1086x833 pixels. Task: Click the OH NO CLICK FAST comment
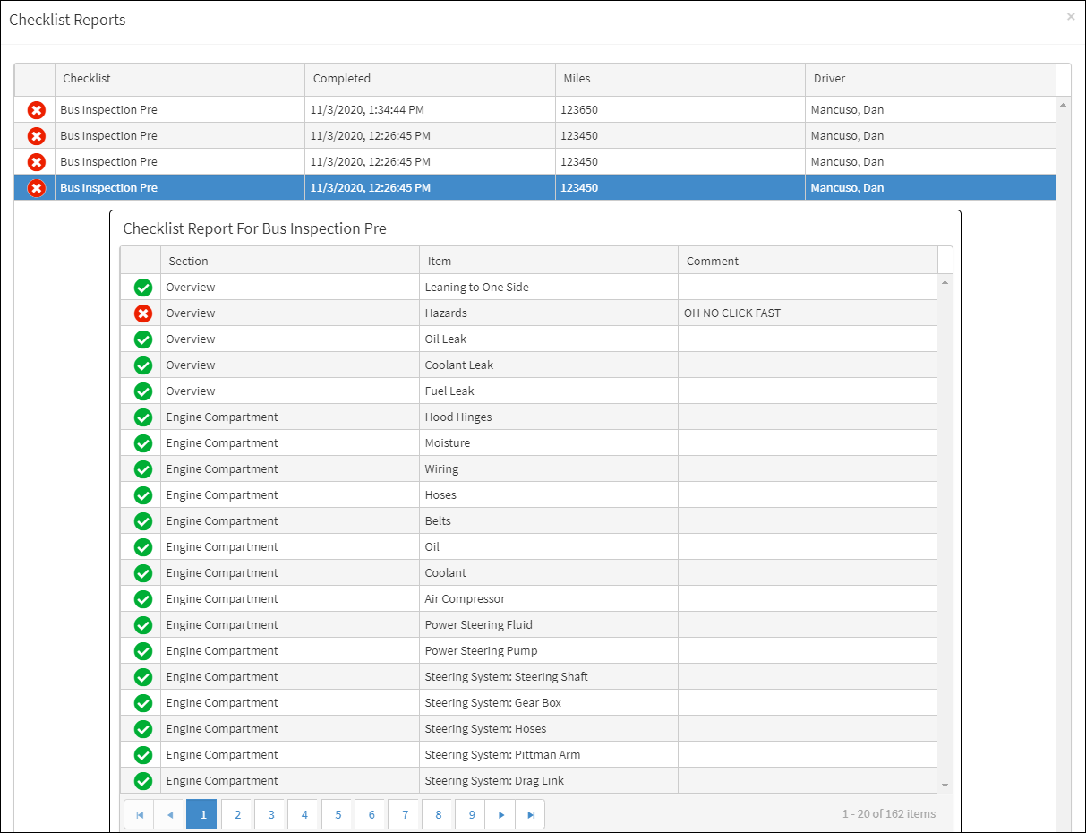tap(731, 313)
